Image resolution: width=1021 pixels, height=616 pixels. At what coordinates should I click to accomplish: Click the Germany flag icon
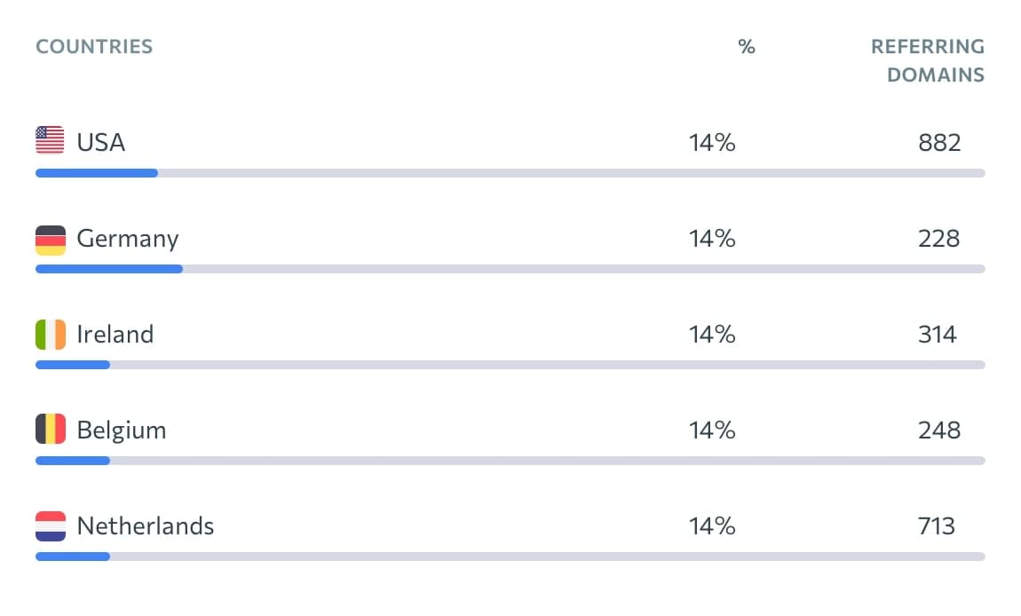point(50,239)
